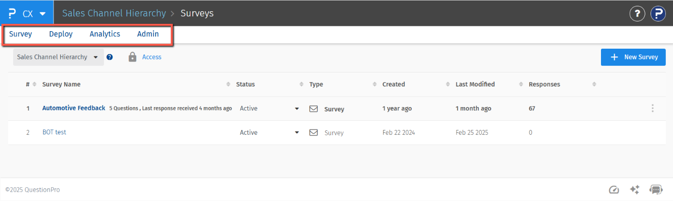Image resolution: width=673 pixels, height=201 pixels.
Task: Click the Last Modified column header
Action: coord(475,84)
